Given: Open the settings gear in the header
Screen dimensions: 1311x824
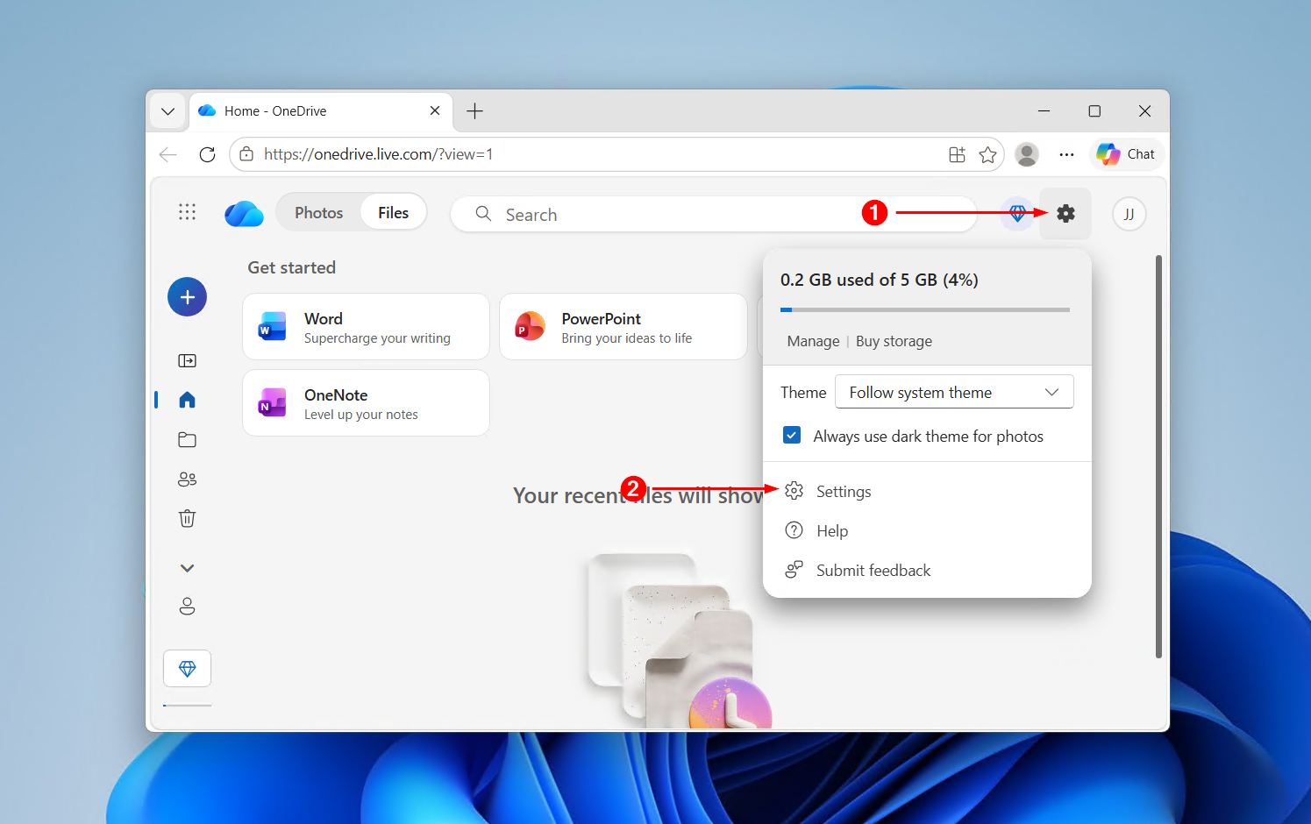Looking at the screenshot, I should [1065, 213].
